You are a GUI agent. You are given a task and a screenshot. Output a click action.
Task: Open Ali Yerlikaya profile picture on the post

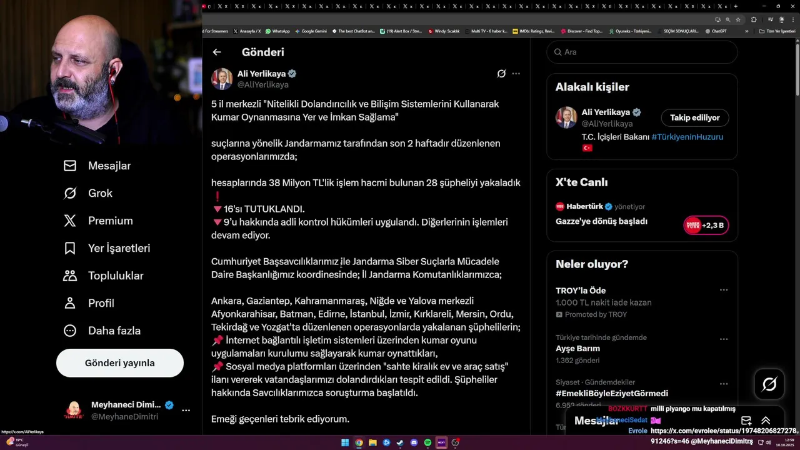222,79
